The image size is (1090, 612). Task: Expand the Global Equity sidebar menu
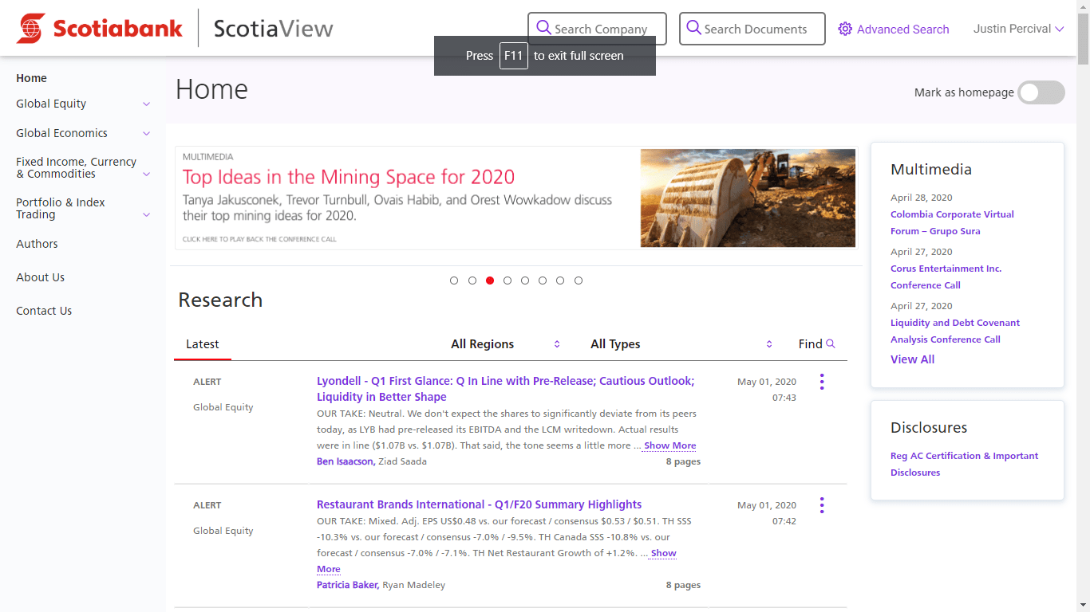tap(146, 104)
